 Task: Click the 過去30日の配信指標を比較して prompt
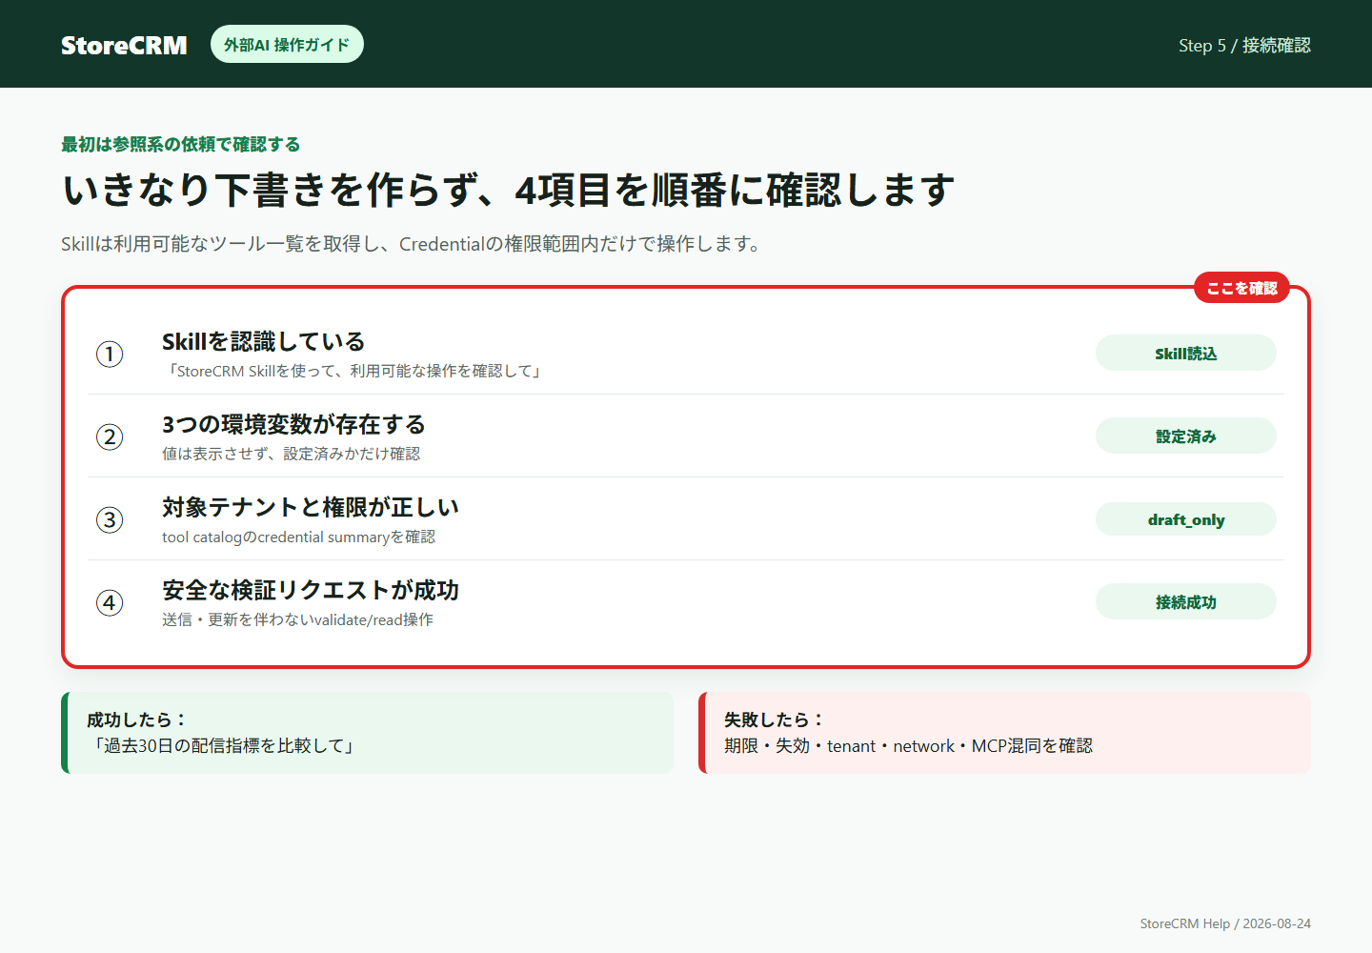223,745
